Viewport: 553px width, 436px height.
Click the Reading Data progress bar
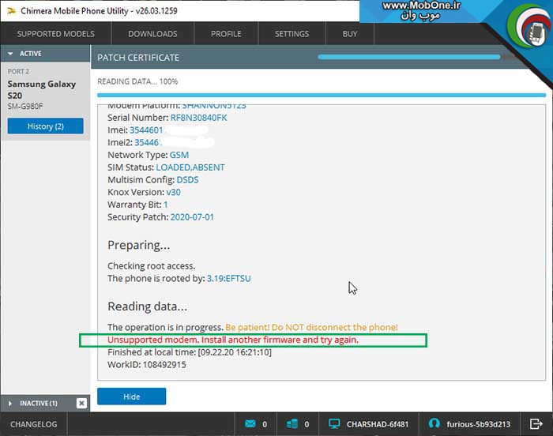coord(322,95)
